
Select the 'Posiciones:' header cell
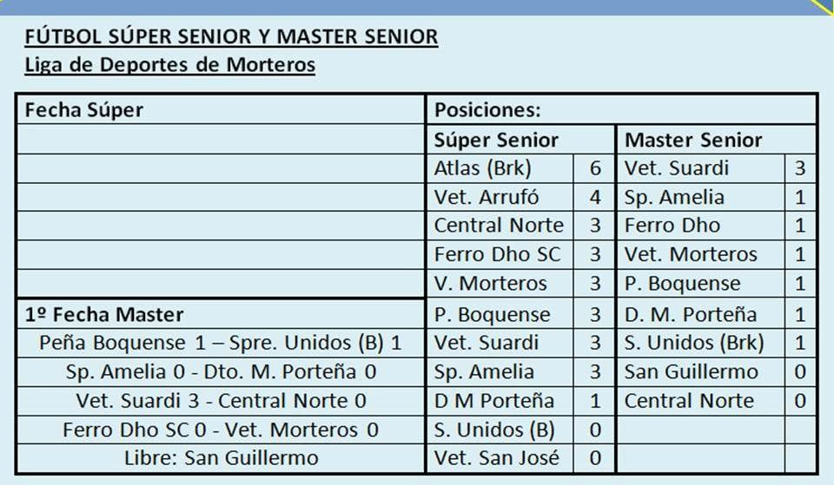point(621,110)
